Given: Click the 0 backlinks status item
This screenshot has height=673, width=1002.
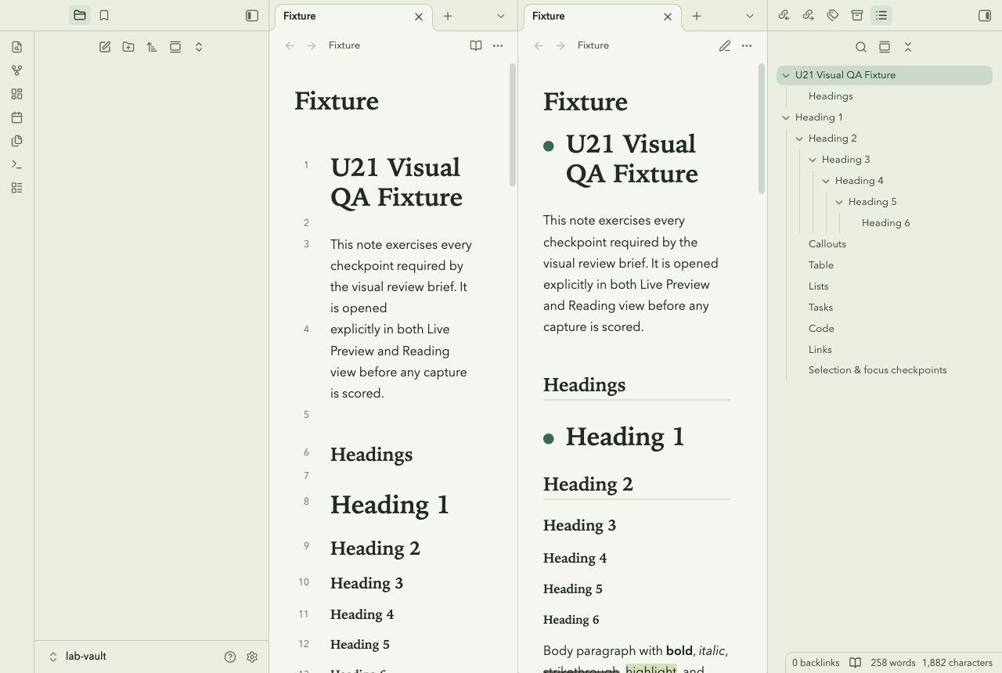Looking at the screenshot, I should click(x=816, y=663).
